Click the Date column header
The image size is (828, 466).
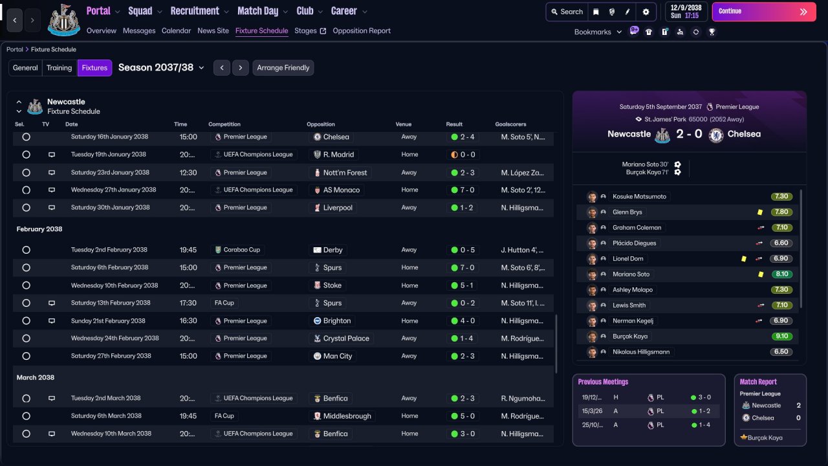72,124
